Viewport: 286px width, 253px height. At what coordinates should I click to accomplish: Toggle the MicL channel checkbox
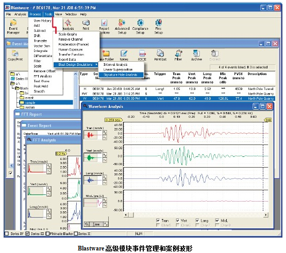point(217,220)
